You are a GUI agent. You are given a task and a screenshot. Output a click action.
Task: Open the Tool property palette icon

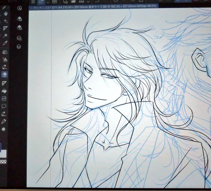20,28
